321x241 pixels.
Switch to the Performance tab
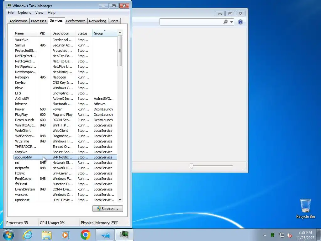click(76, 21)
